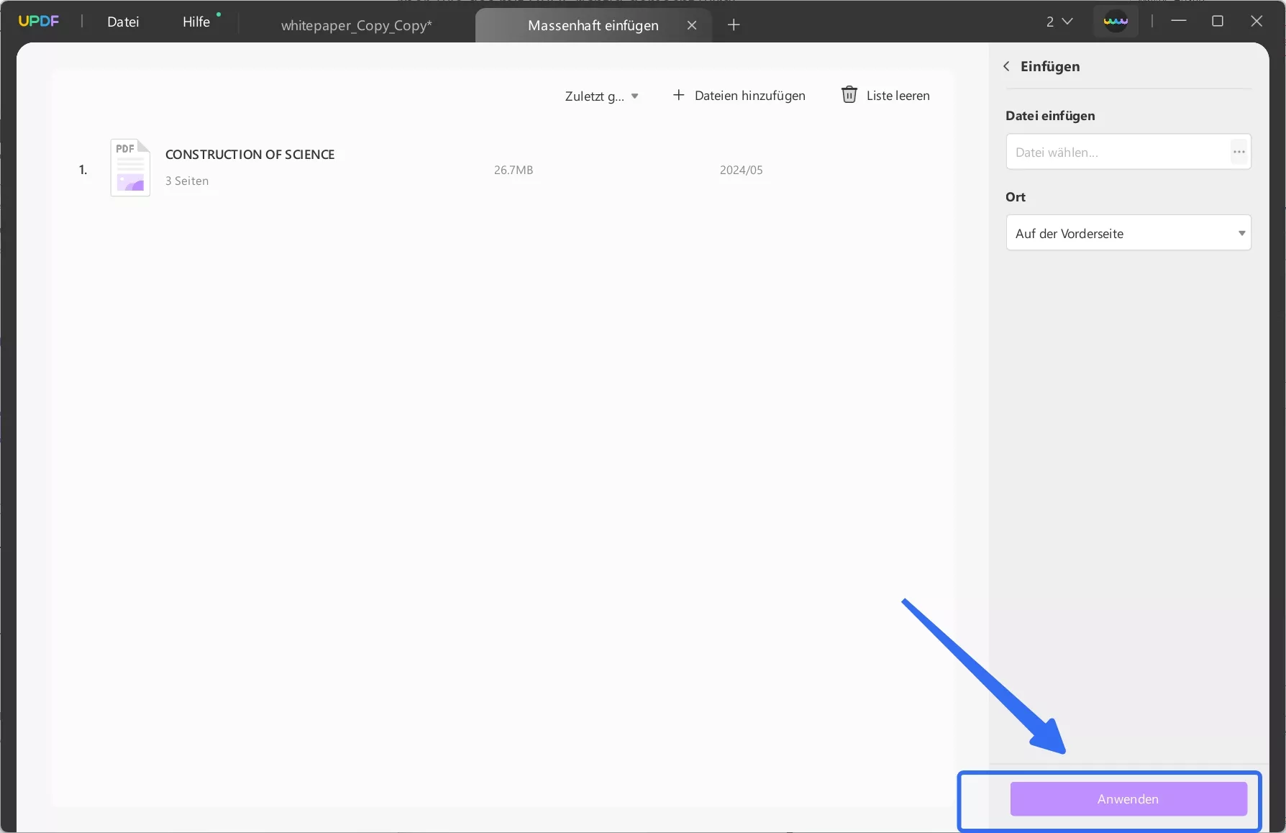The height and width of the screenshot is (833, 1286).
Task: Open the Datei menu
Action: click(x=123, y=22)
